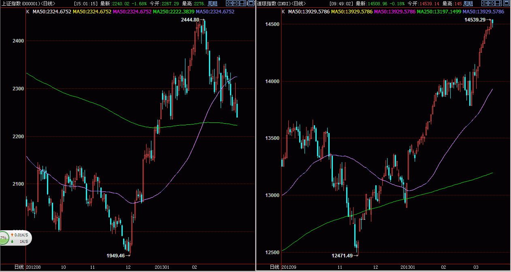Click 201208 date on 上证指数 time axis

(x=34, y=268)
